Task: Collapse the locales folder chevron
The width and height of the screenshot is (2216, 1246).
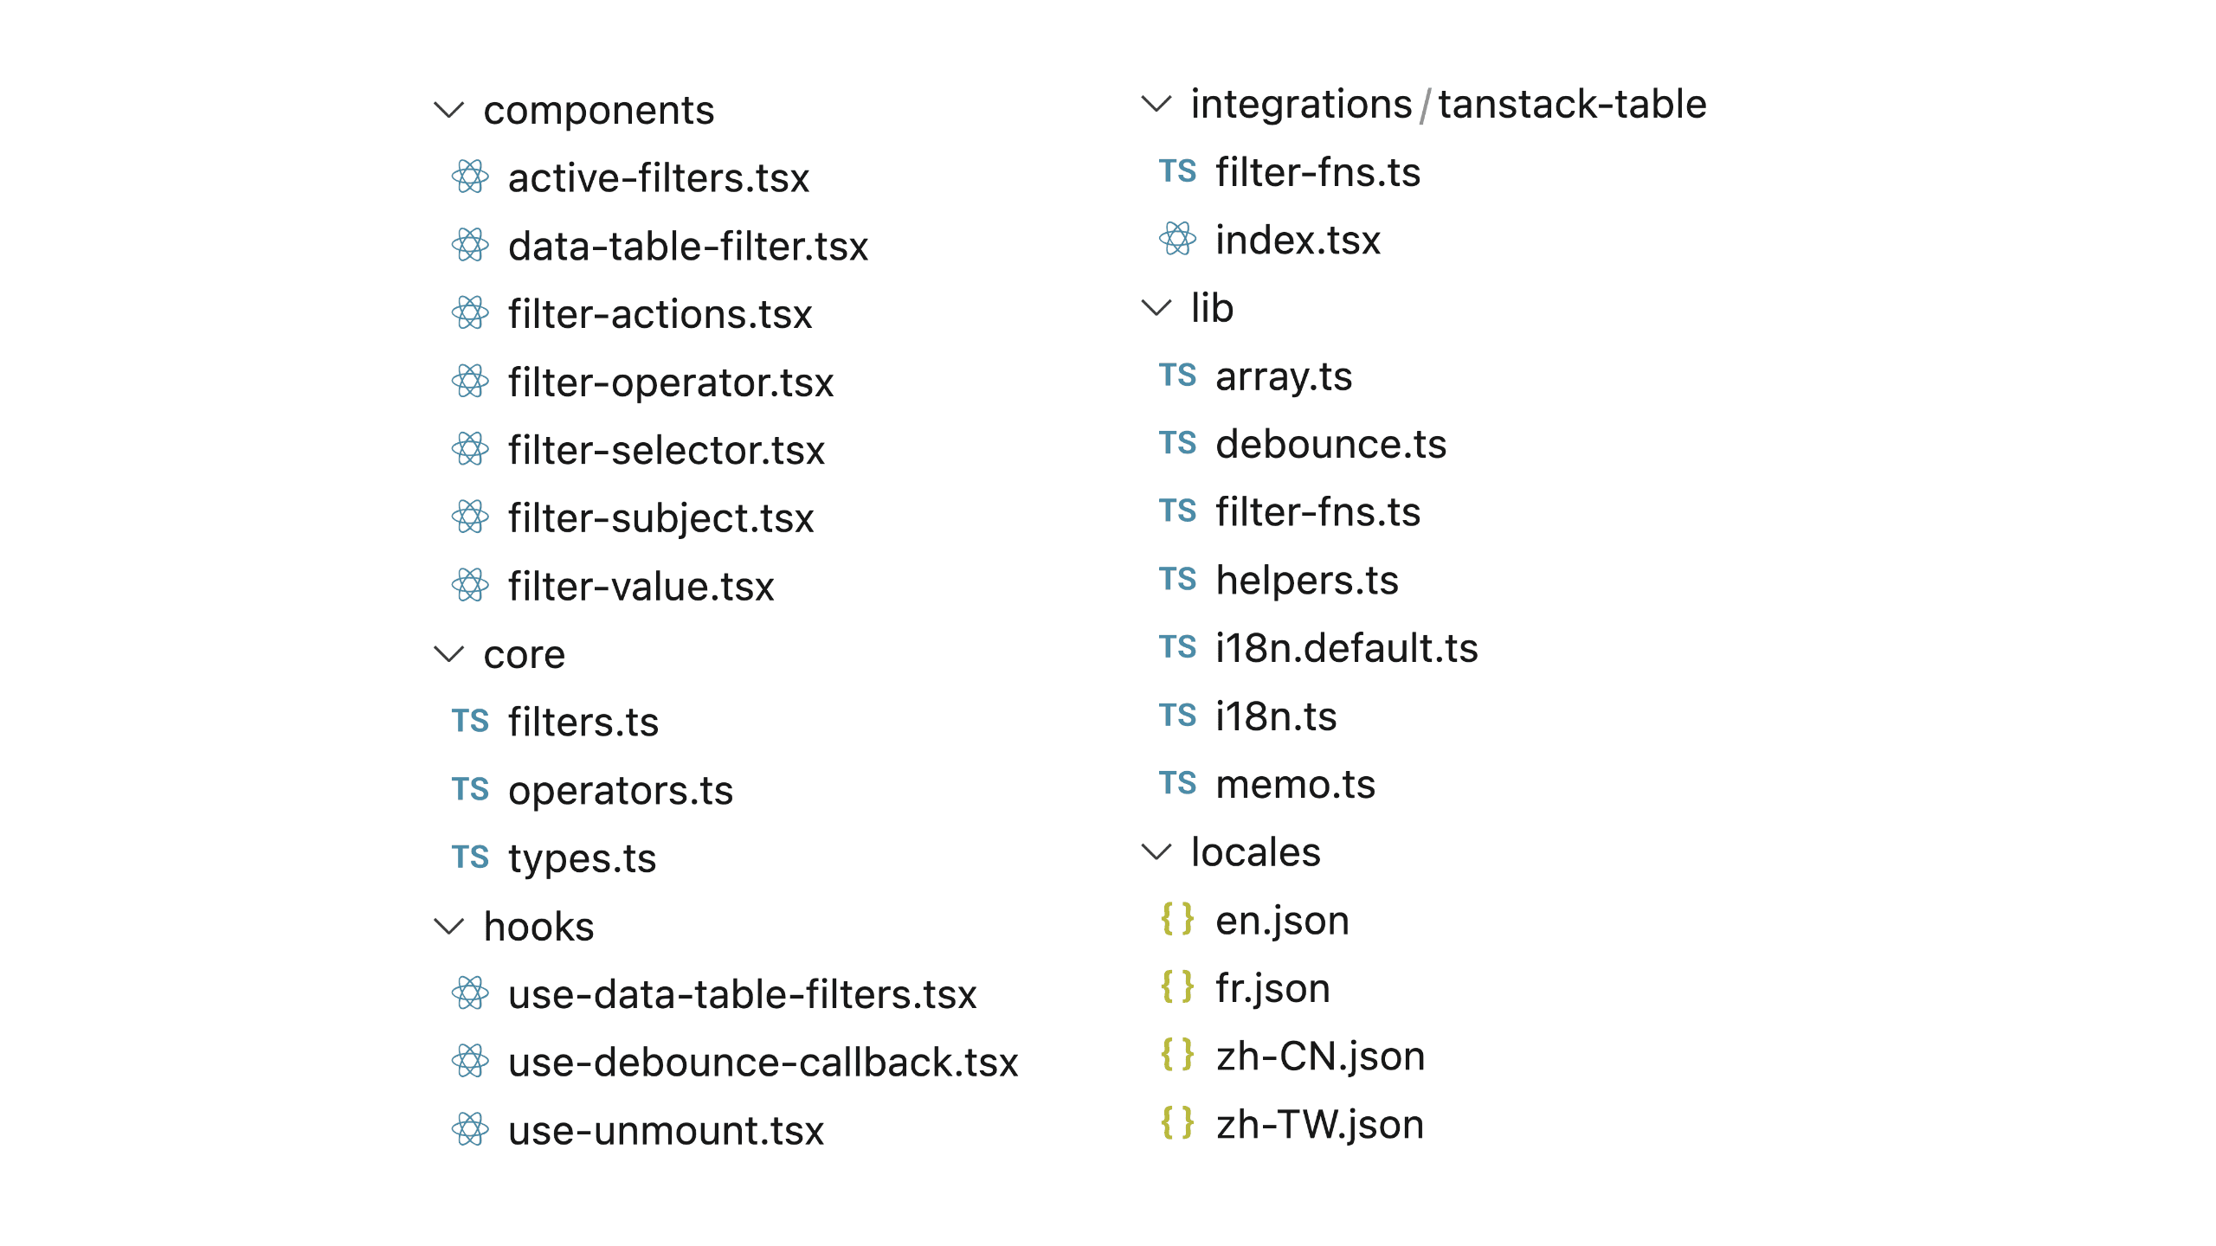Action: [1156, 852]
